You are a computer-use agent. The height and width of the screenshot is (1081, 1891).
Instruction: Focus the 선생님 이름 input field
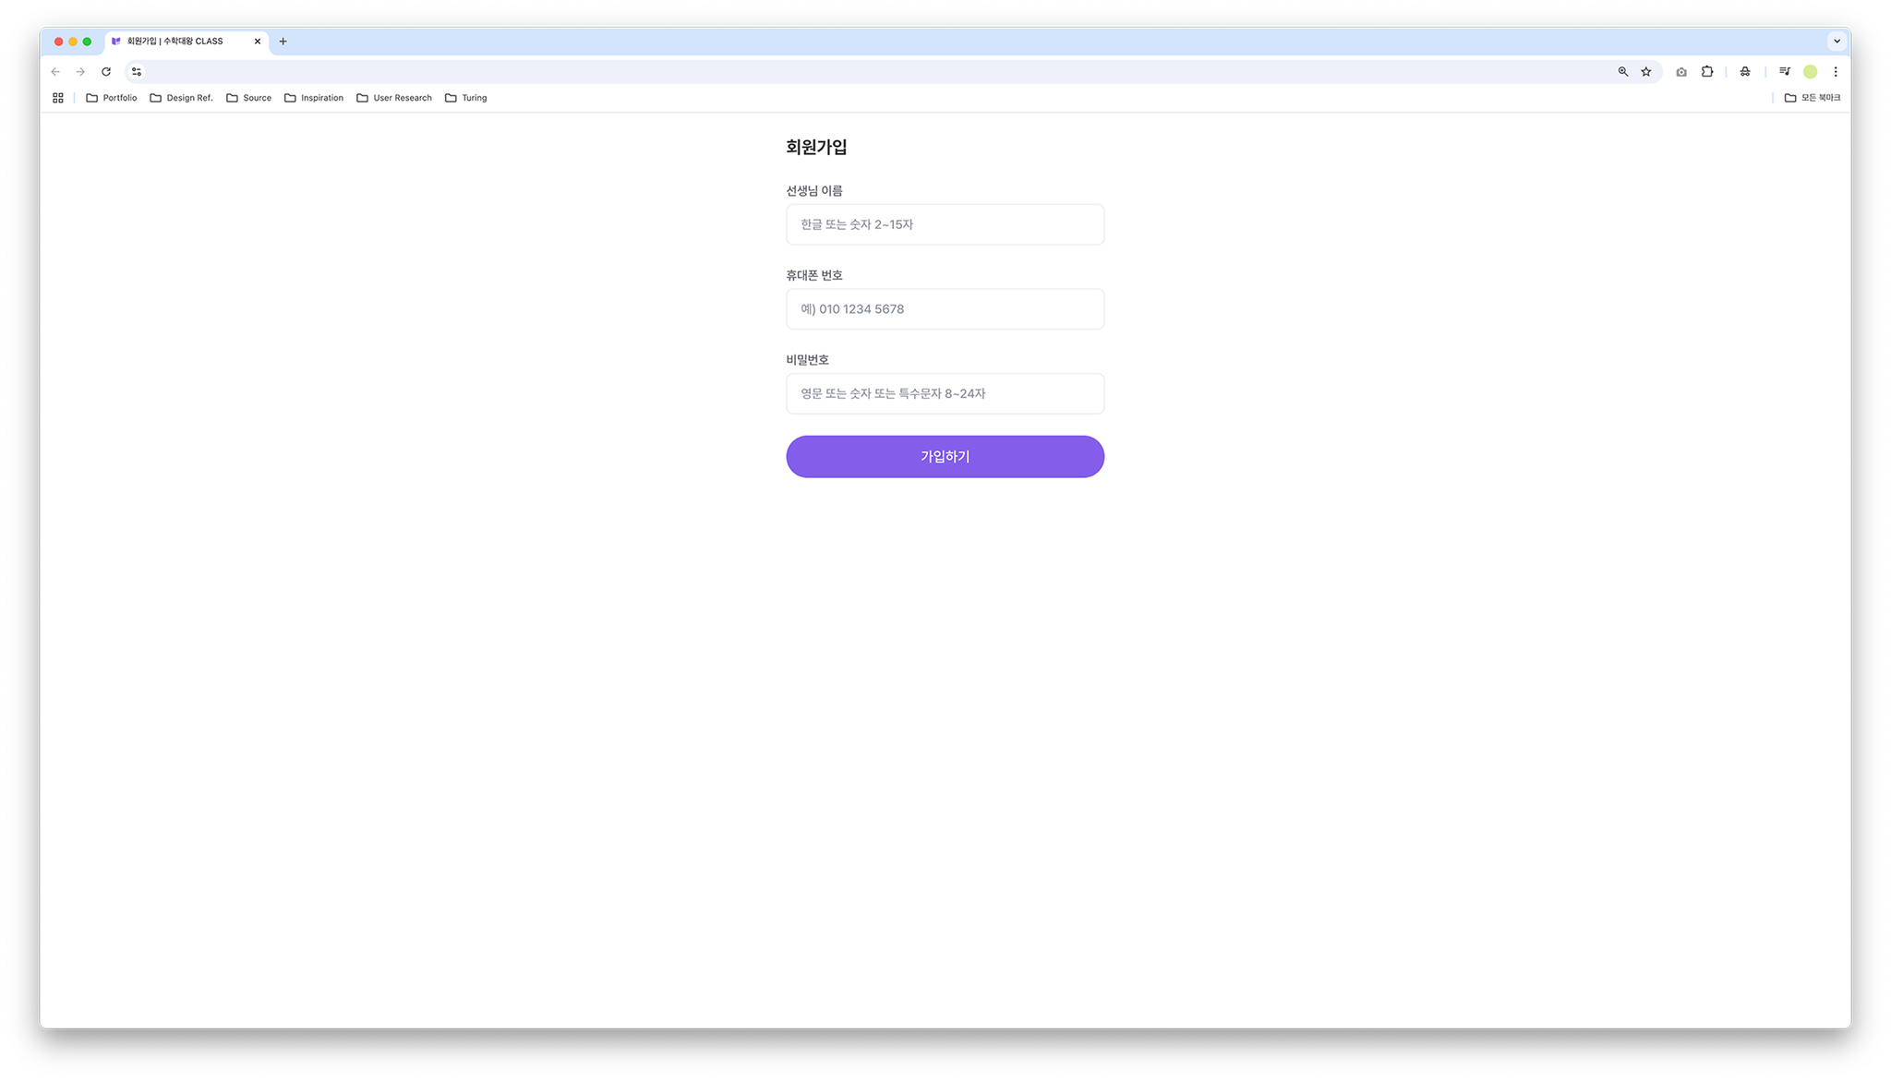pyautogui.click(x=945, y=224)
